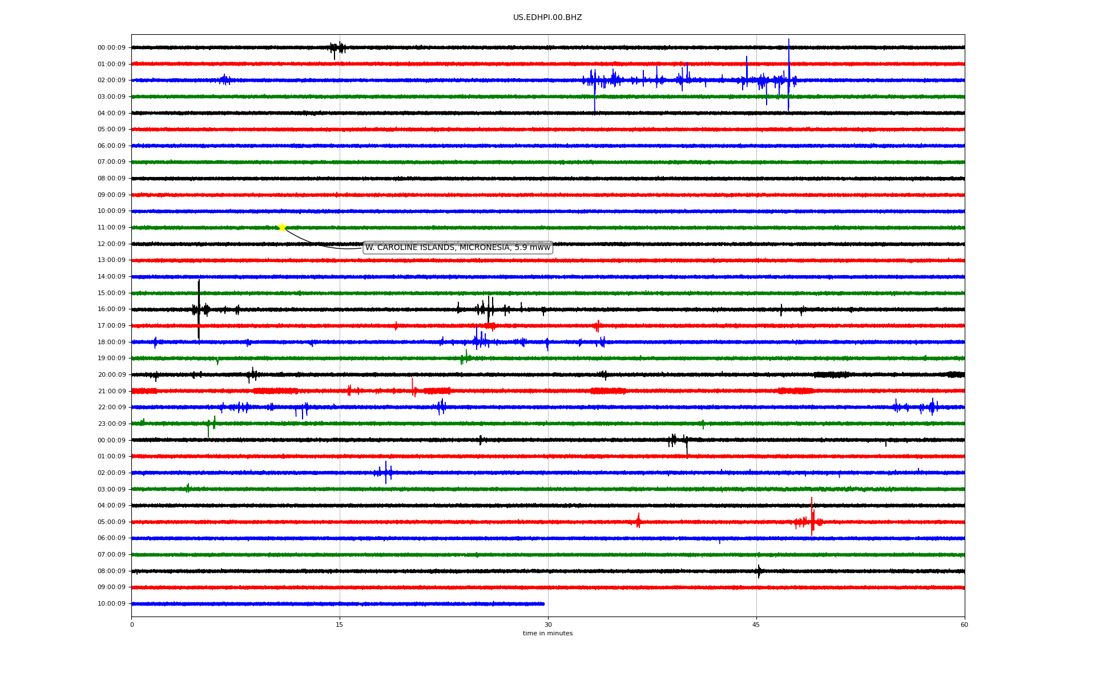Screen dimensions: 1096x685
Task: Click the W. Caroline Islands annotation label
Action: (x=457, y=247)
